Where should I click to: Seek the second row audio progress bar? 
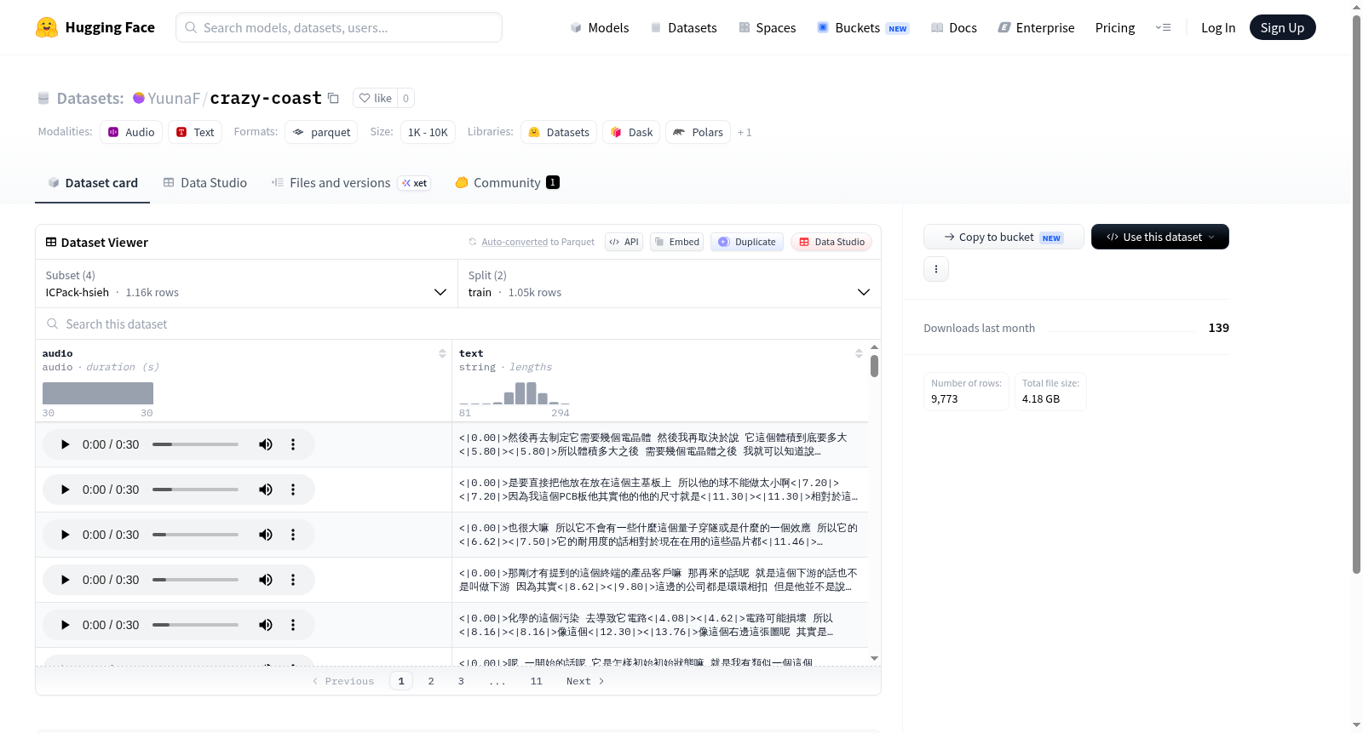point(195,490)
